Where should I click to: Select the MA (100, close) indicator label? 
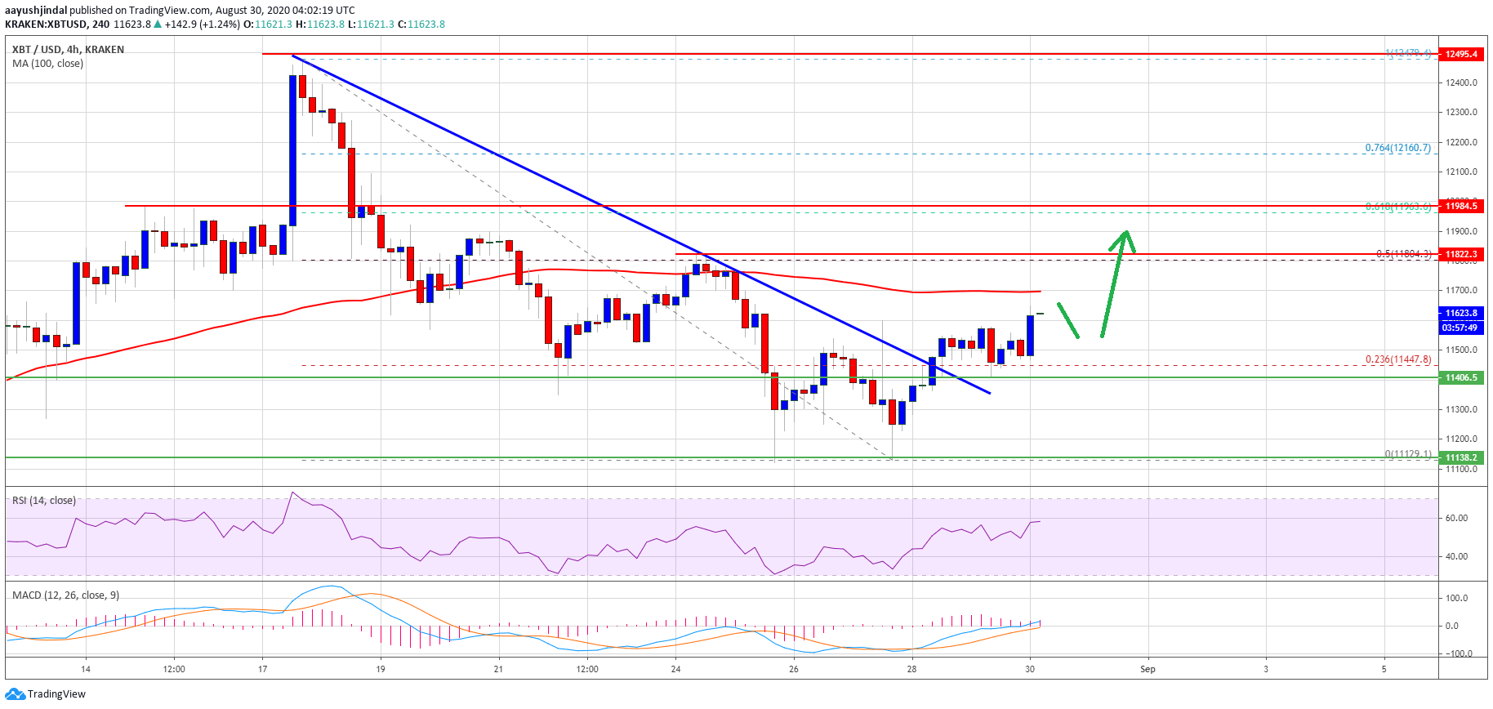coord(48,64)
